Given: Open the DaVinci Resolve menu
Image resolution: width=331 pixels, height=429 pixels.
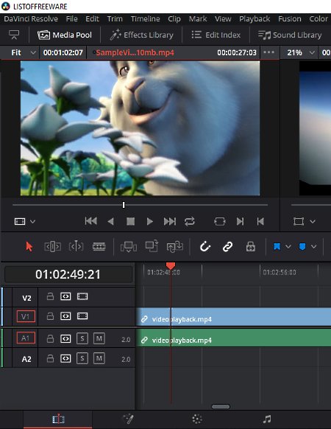Looking at the screenshot, I should click(31, 19).
